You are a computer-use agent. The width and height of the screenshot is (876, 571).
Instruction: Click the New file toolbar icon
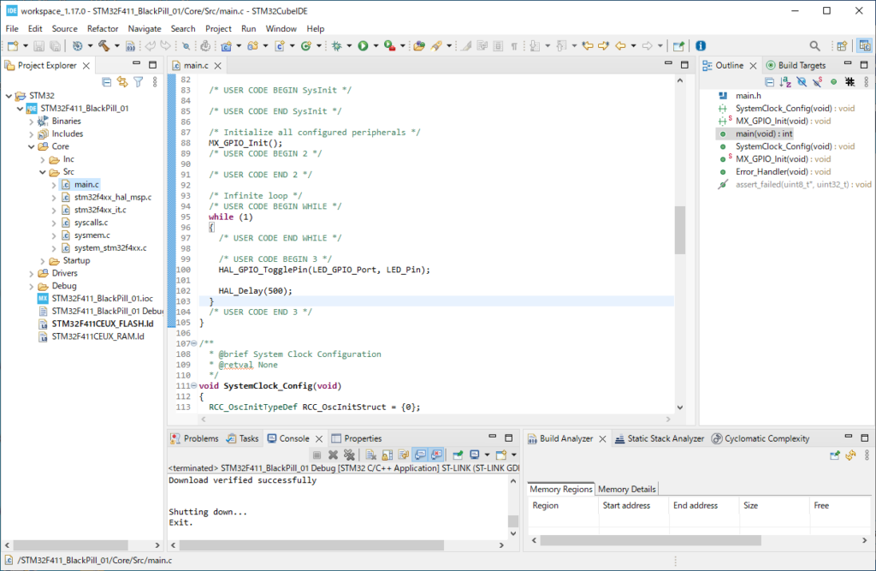(x=12, y=46)
